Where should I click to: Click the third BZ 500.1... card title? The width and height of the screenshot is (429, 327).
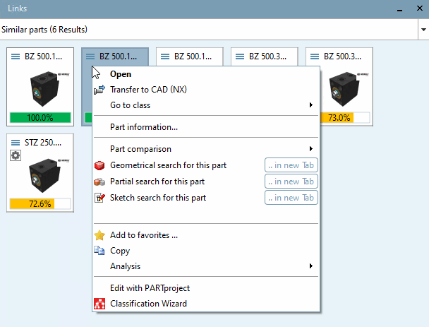[193, 57]
